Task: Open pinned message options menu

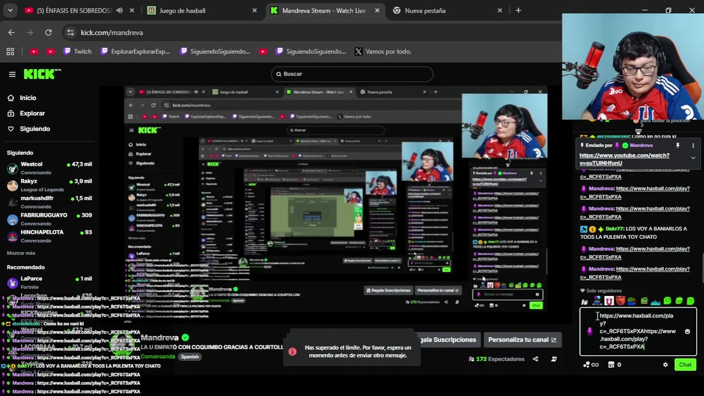Action: click(x=693, y=145)
